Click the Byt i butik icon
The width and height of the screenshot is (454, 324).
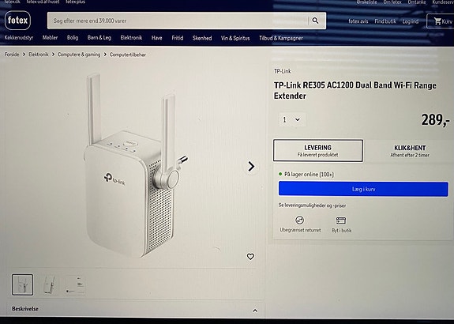[x=341, y=220]
